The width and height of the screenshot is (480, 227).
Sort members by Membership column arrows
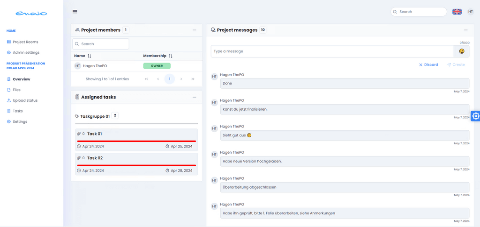pos(171,56)
